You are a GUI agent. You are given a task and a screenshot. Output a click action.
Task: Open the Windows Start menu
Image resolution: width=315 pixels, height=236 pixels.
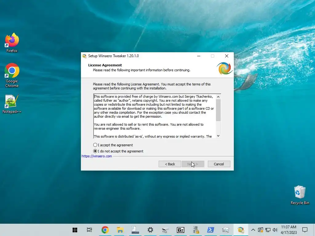(x=75, y=230)
